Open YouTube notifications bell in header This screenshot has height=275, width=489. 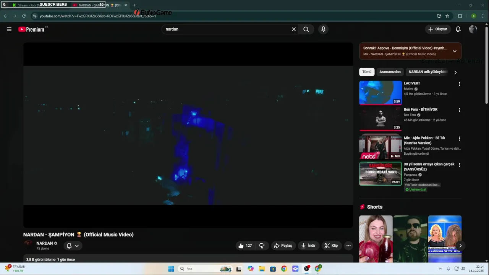[x=458, y=29]
